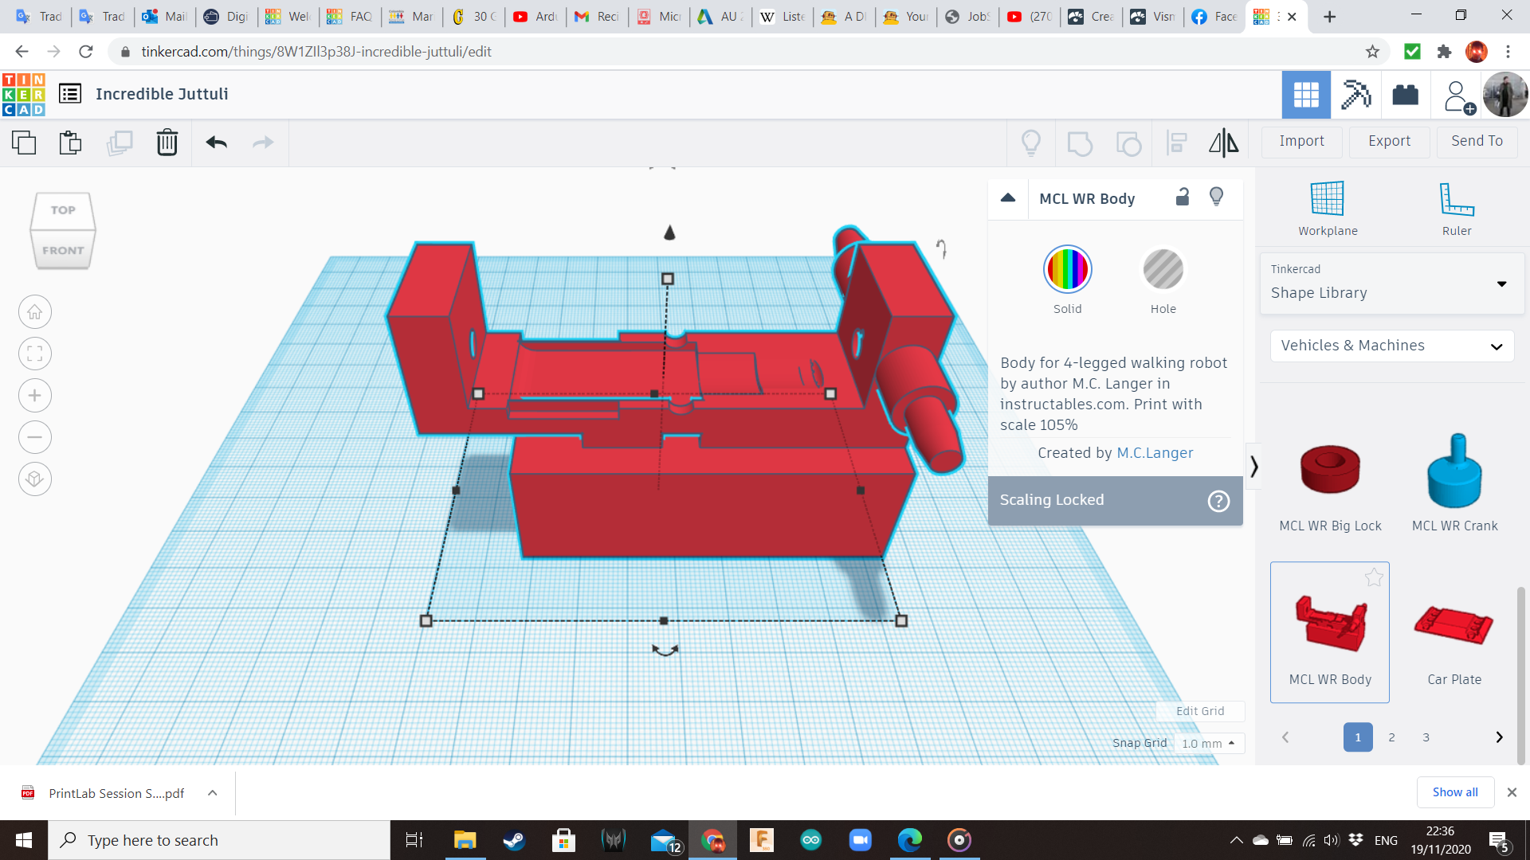The width and height of the screenshot is (1530, 860).
Task: Toggle the hide shape lightbulb in inspector
Action: (1216, 197)
